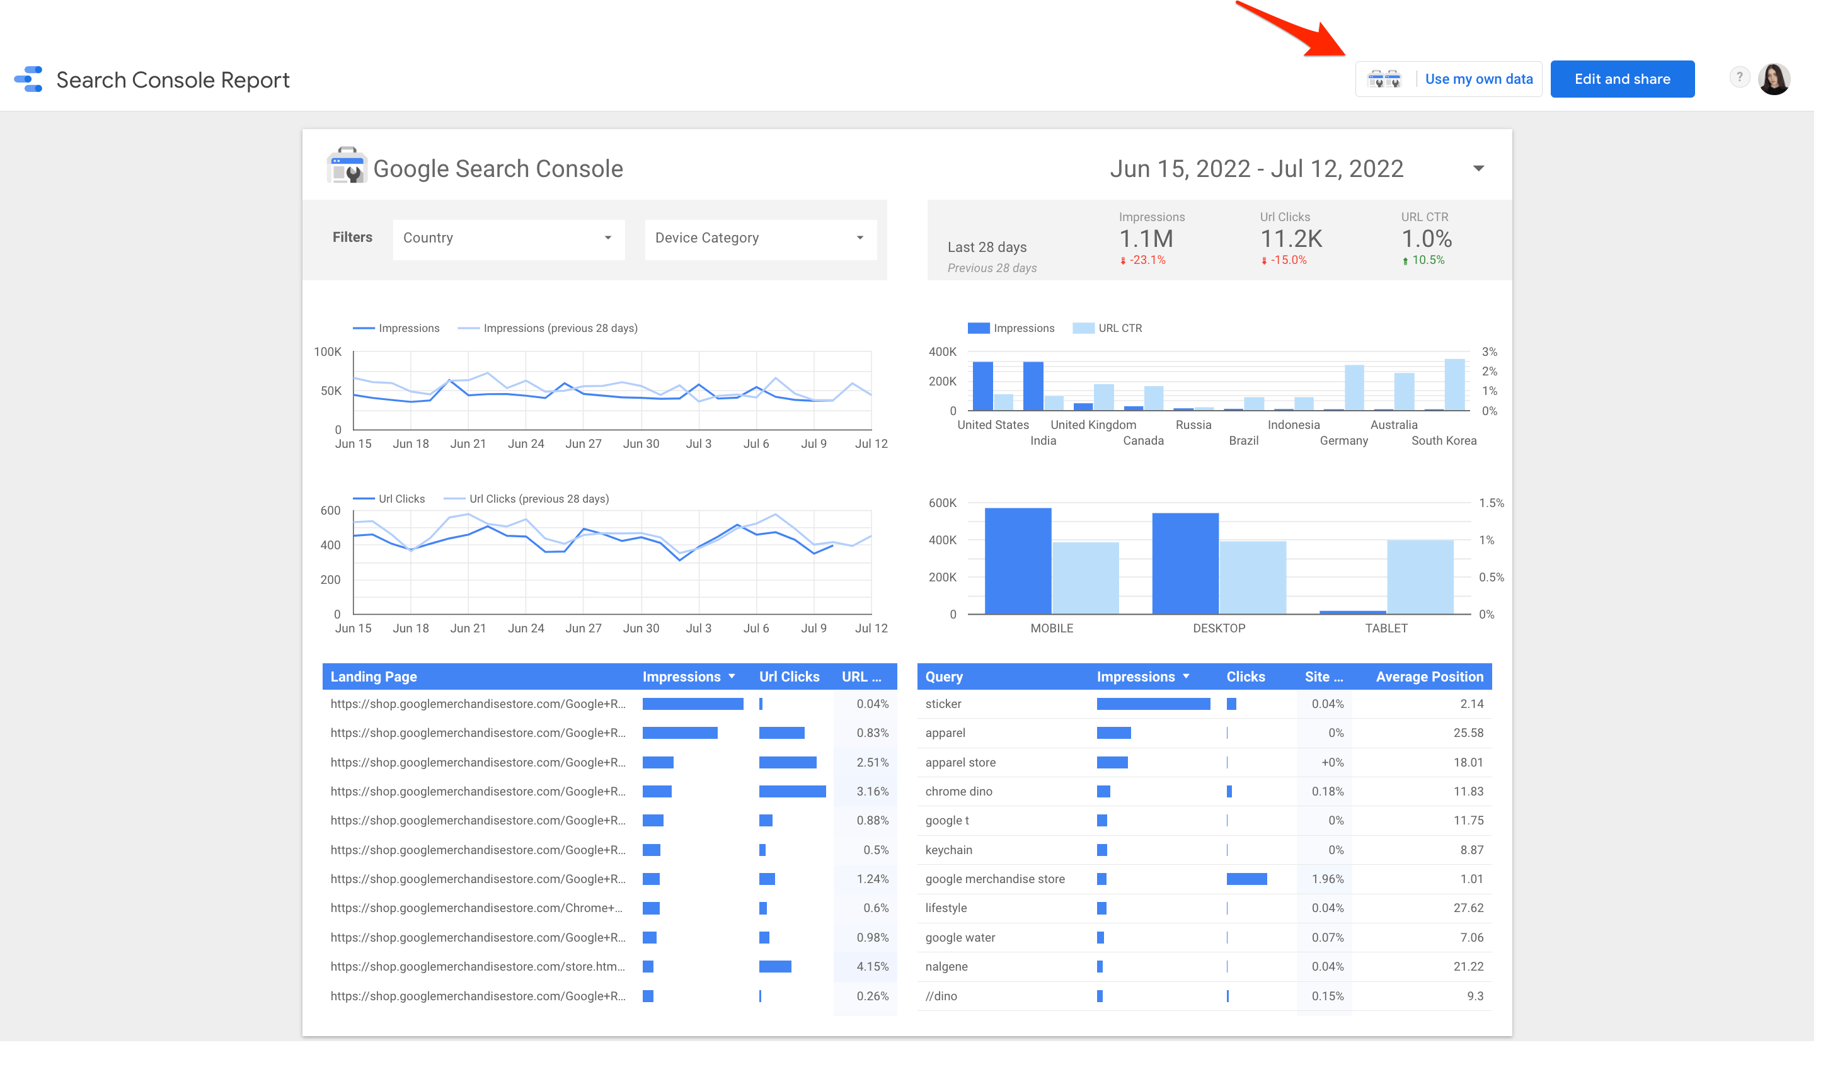Select the sticker query row
The width and height of the screenshot is (1840, 1067).
1204,704
